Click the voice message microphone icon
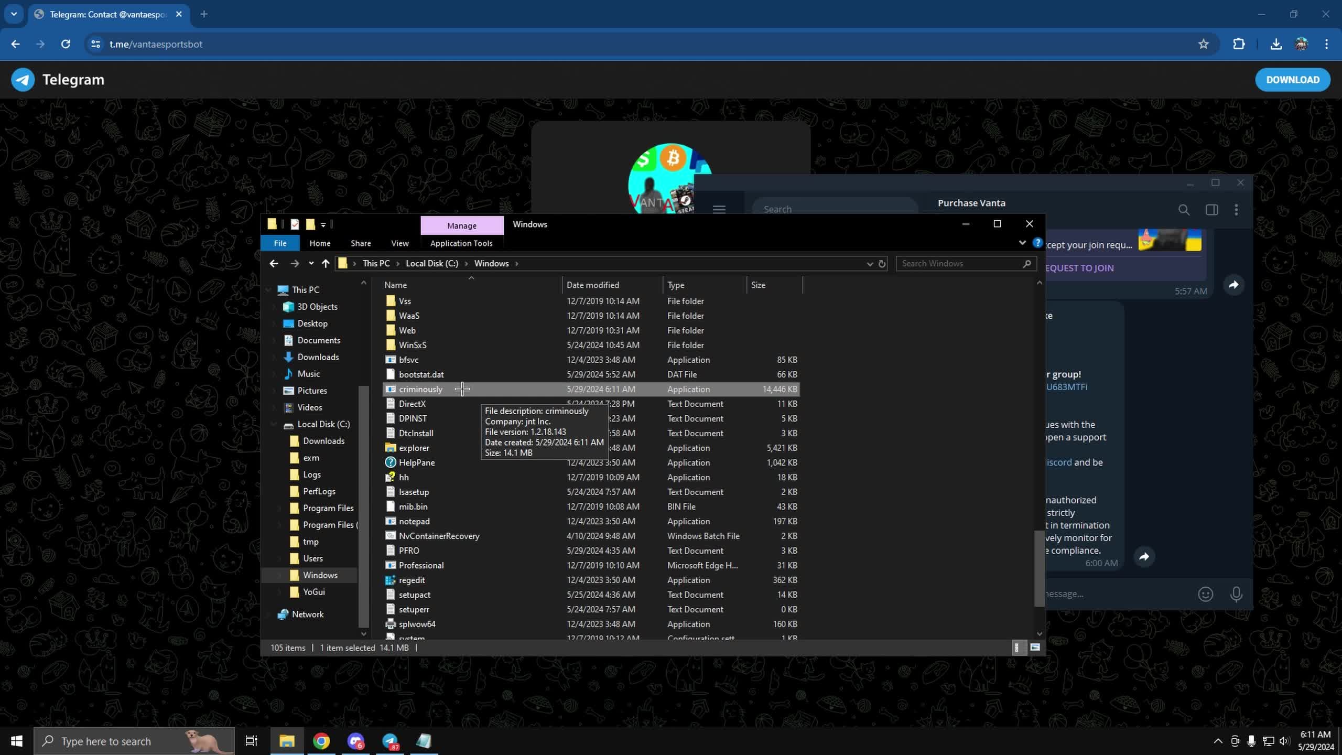 click(1236, 594)
